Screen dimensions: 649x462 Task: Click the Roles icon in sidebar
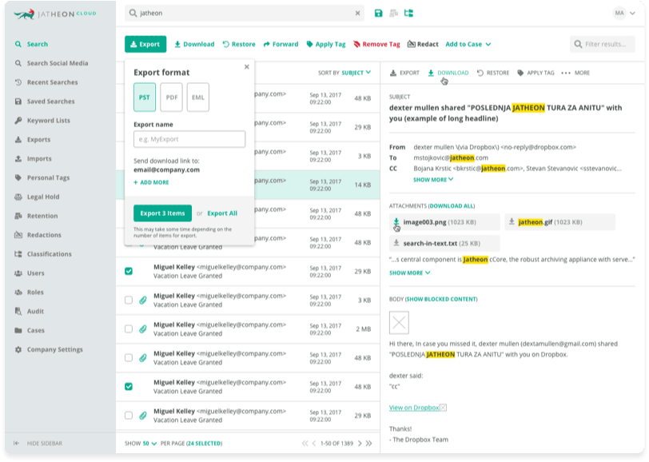(x=18, y=292)
